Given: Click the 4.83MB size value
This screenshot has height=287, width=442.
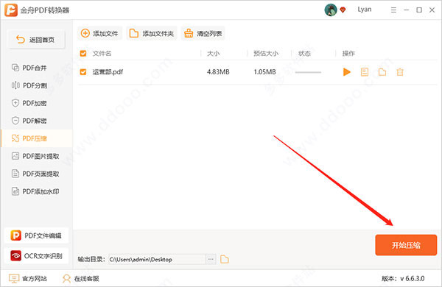Looking at the screenshot, I should click(x=218, y=72).
